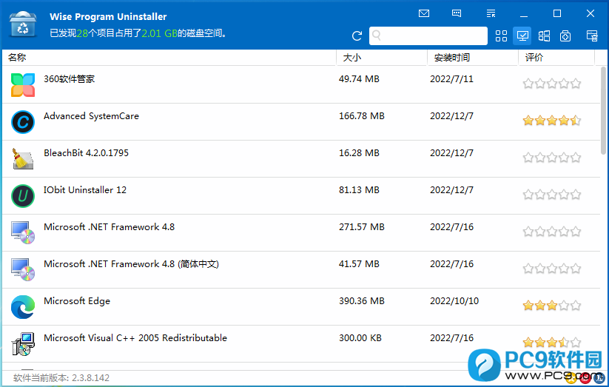Click the 390.36 MB size cell

coord(362,300)
